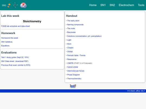This screenshot has height=109, width=146.
Task: Click the Evaluations section heading
Action: click(x=9, y=52)
